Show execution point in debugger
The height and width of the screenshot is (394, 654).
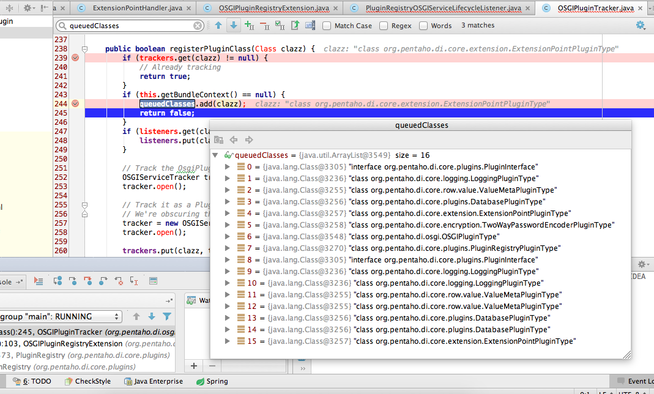tap(39, 281)
